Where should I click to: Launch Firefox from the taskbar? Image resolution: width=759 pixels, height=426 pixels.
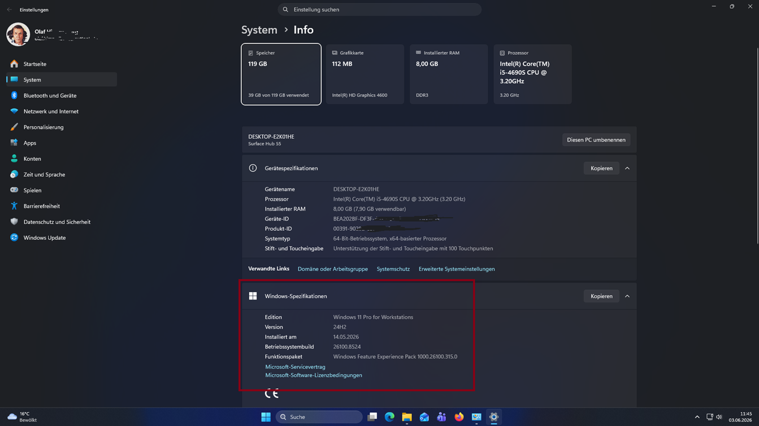pos(459,417)
